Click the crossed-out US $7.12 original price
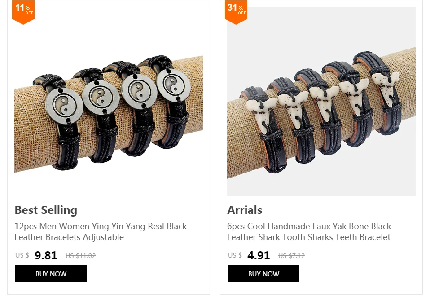This screenshot has height=298, width=430. (x=291, y=256)
